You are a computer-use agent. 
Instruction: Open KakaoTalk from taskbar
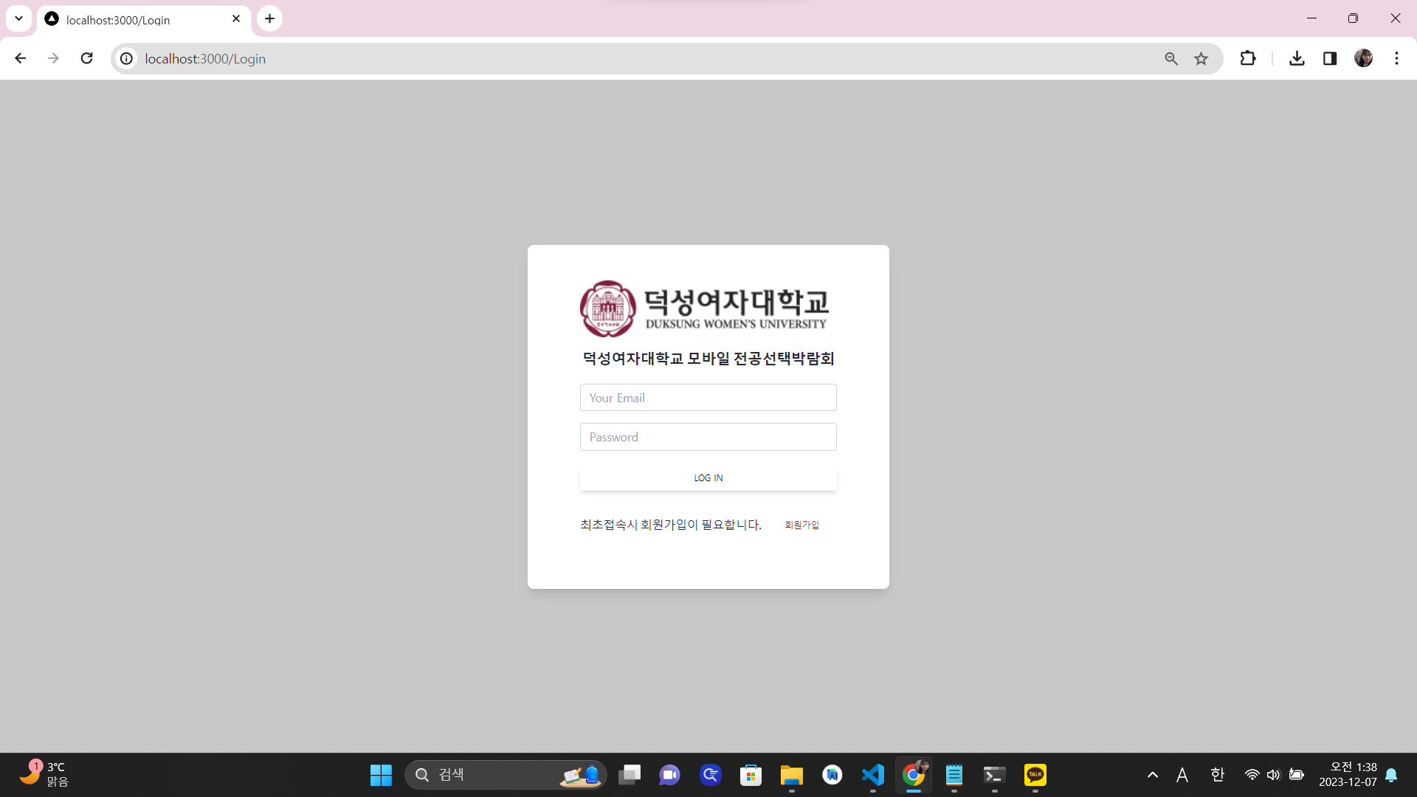[1035, 775]
